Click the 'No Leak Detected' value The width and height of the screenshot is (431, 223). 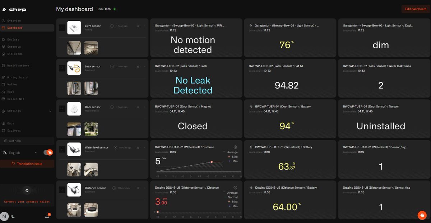tap(193, 85)
